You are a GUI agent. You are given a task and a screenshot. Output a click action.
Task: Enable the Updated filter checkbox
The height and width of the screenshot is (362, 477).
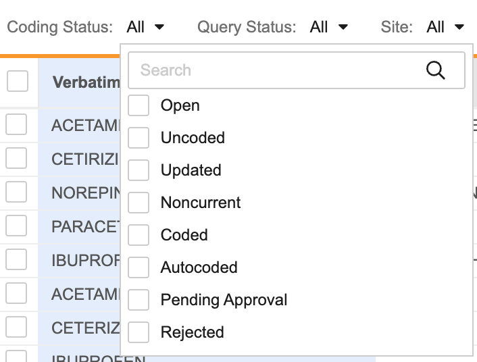pyautogui.click(x=139, y=170)
